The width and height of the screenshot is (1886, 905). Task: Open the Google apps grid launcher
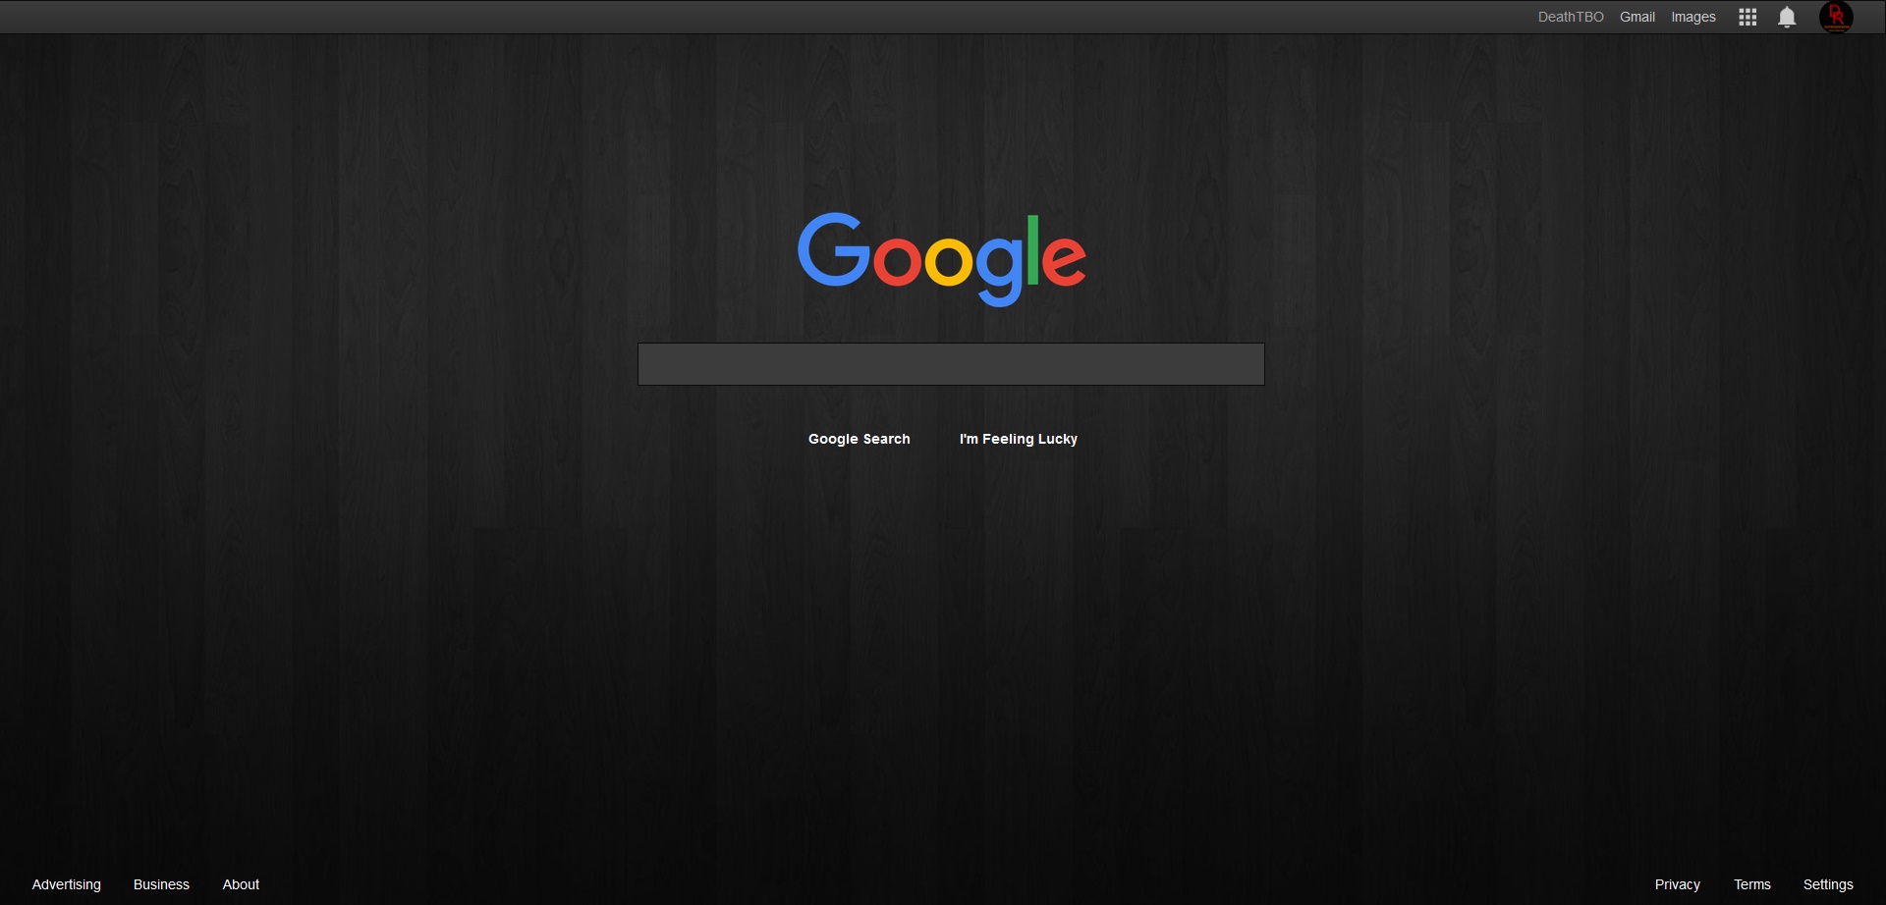coord(1747,17)
